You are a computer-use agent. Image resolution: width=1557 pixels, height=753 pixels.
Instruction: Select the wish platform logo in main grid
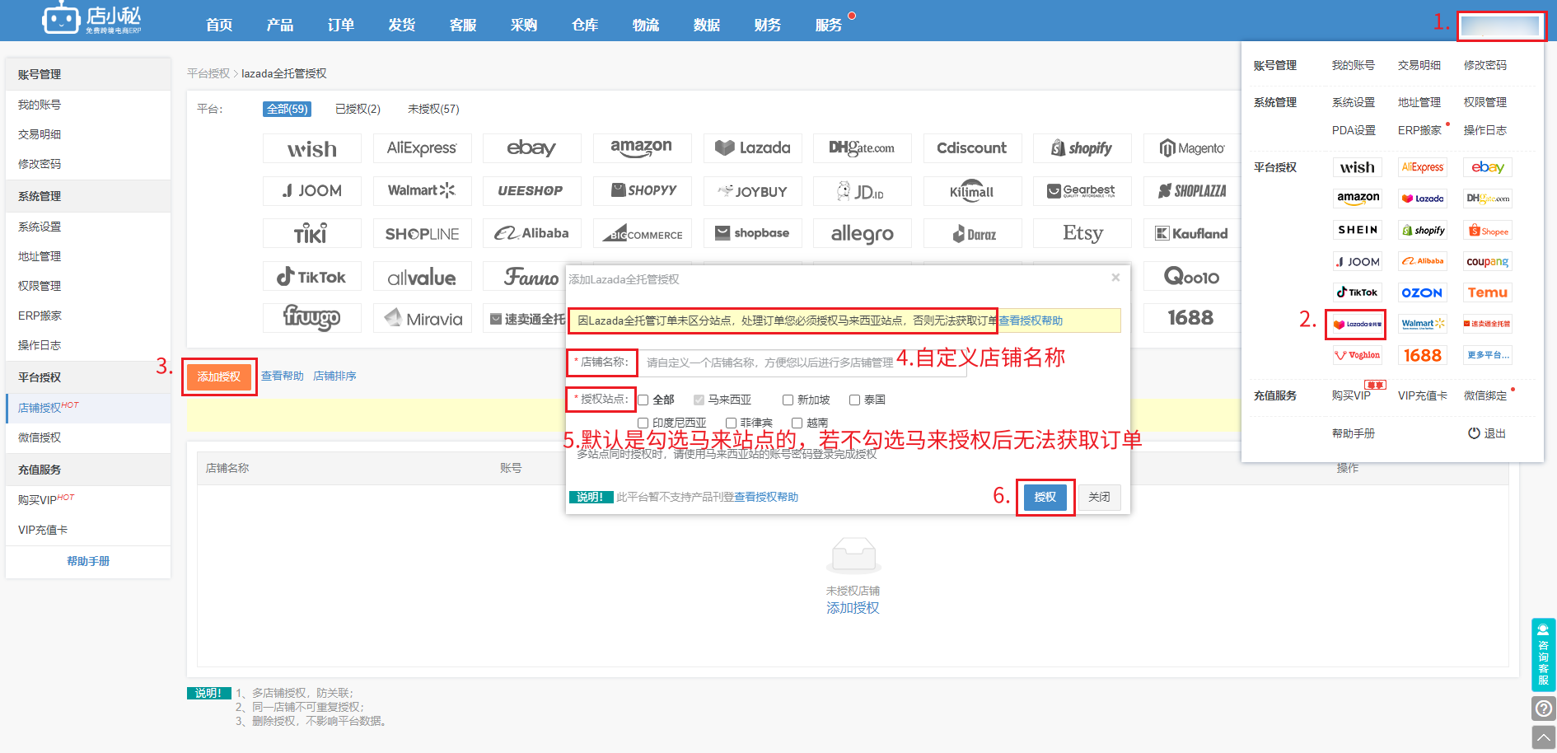coord(312,148)
